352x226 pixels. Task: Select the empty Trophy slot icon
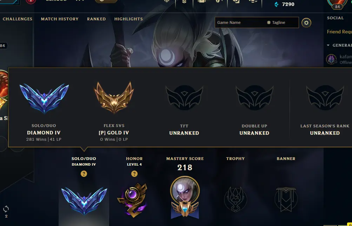click(235, 199)
